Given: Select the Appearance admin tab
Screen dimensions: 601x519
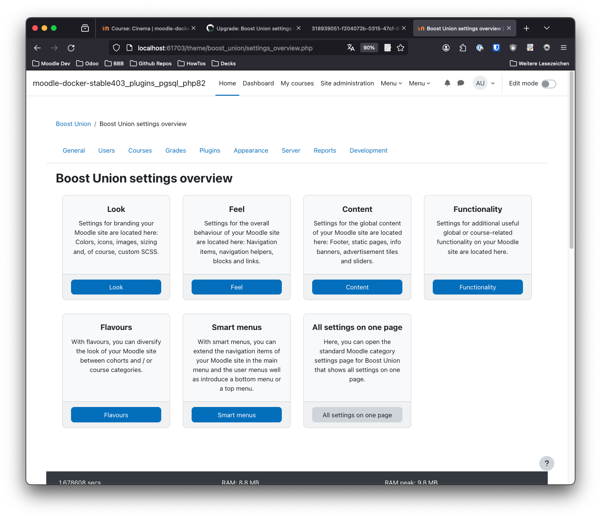Looking at the screenshot, I should pyautogui.click(x=251, y=150).
